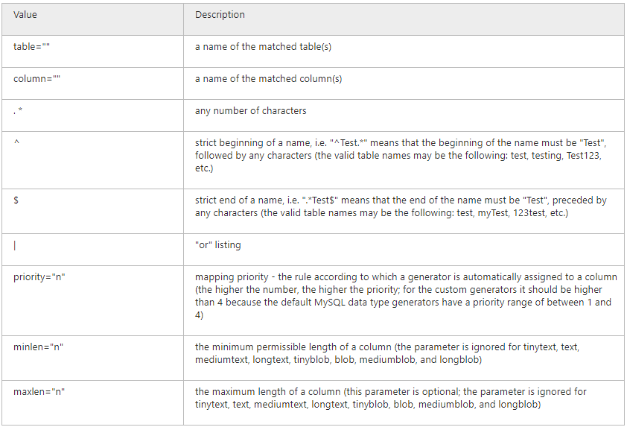
Task: Click the 'any number of characters' description
Action: click(251, 111)
